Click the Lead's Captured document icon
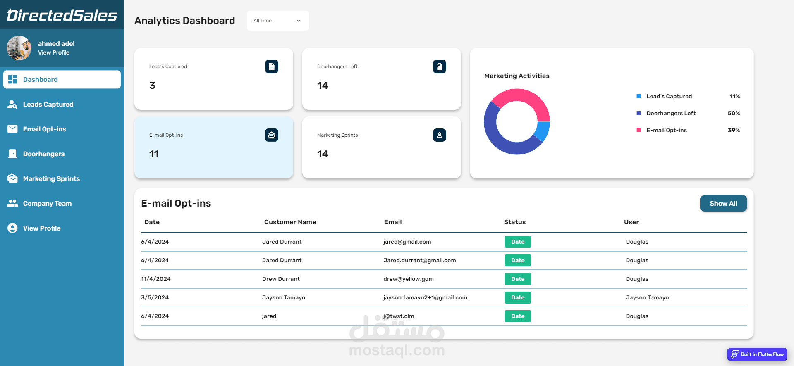794x366 pixels. [272, 67]
